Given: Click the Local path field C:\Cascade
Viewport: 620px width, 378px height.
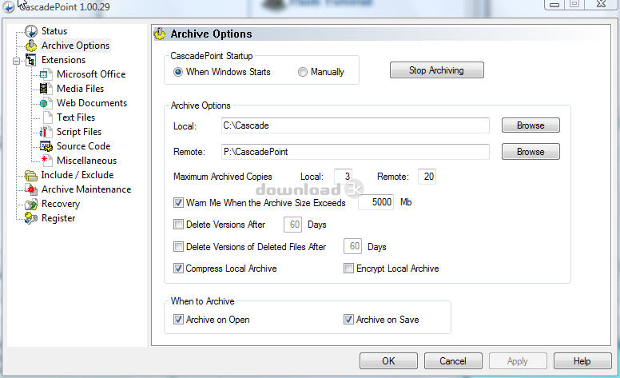Looking at the screenshot, I should (x=355, y=125).
